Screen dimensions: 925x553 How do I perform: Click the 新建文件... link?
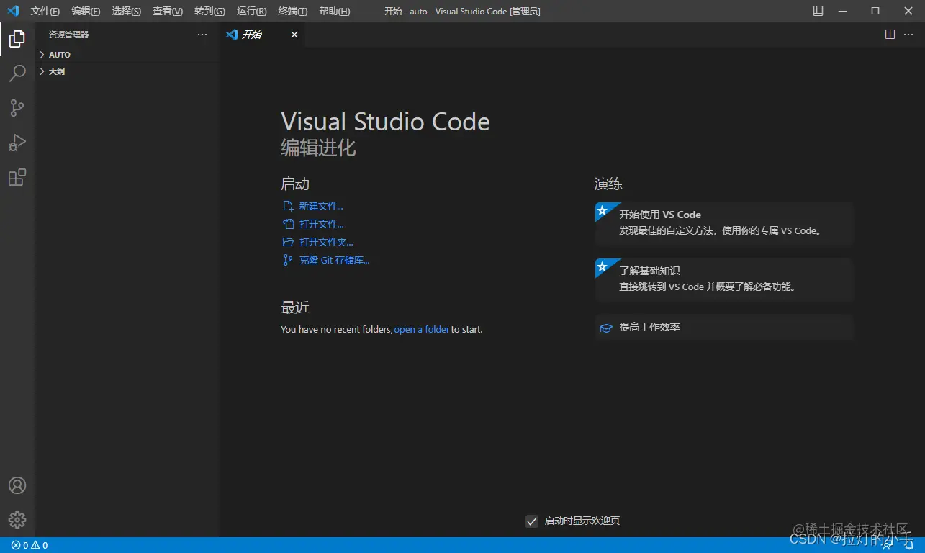click(x=321, y=206)
